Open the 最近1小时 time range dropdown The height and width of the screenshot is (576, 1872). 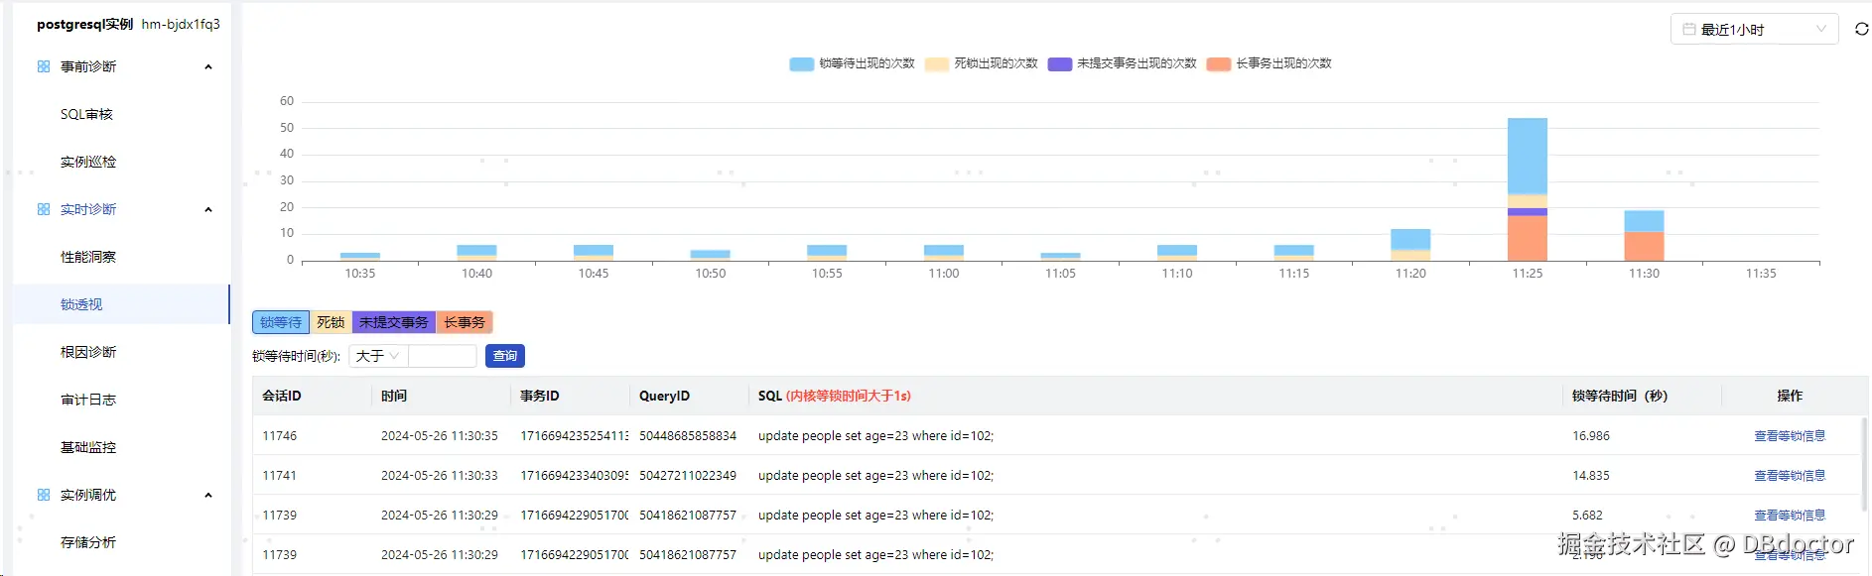point(1754,29)
